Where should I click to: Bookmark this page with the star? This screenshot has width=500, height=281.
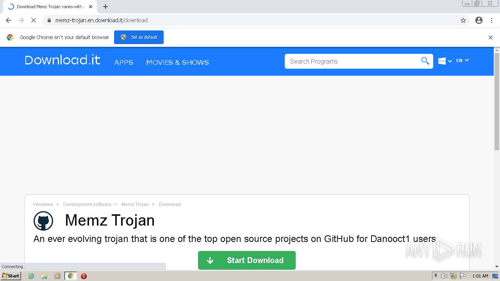[x=463, y=20]
